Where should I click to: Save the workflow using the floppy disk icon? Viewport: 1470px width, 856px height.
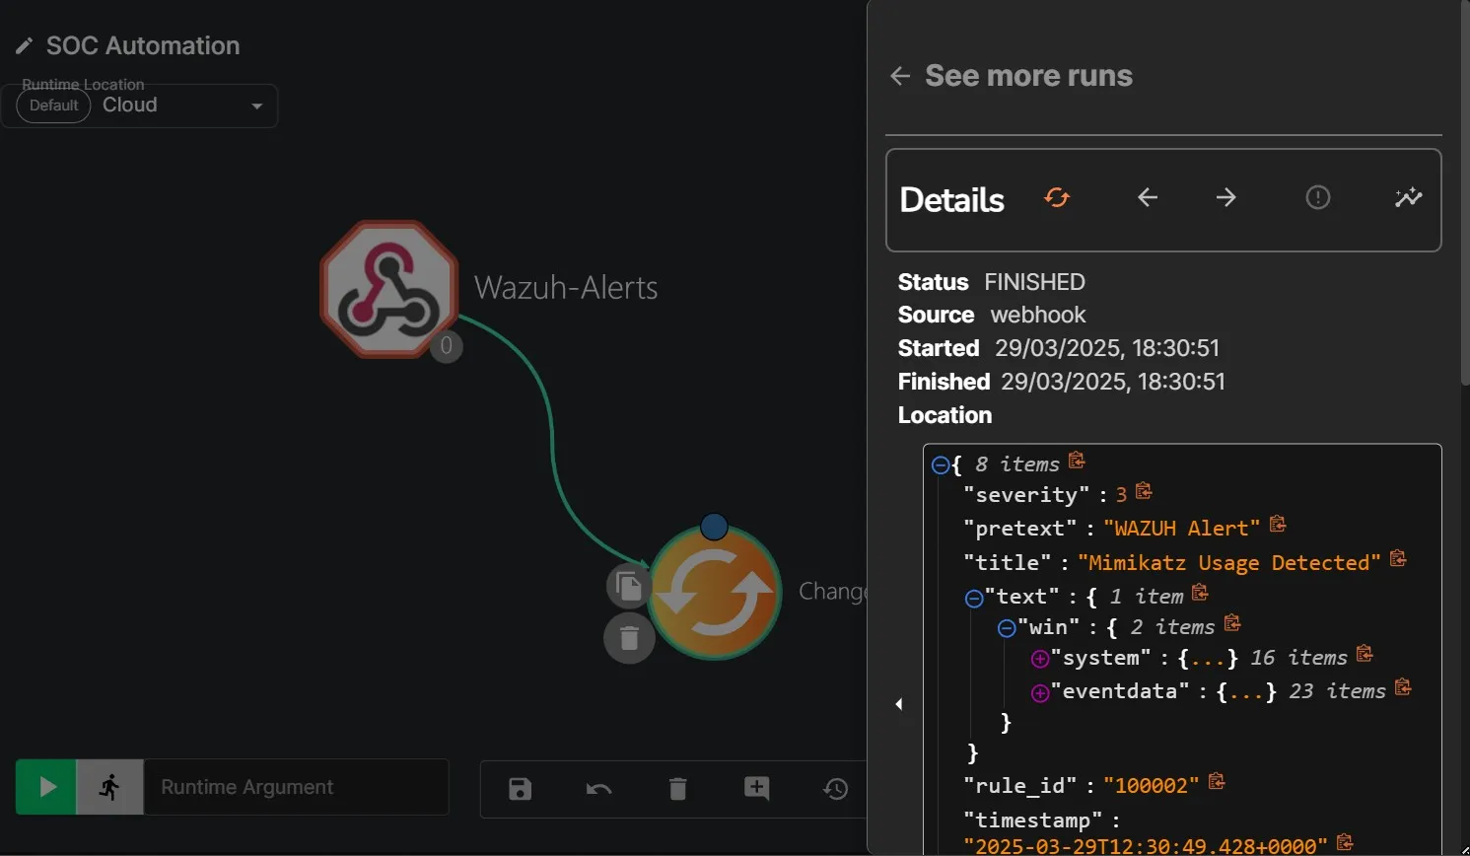pos(520,789)
